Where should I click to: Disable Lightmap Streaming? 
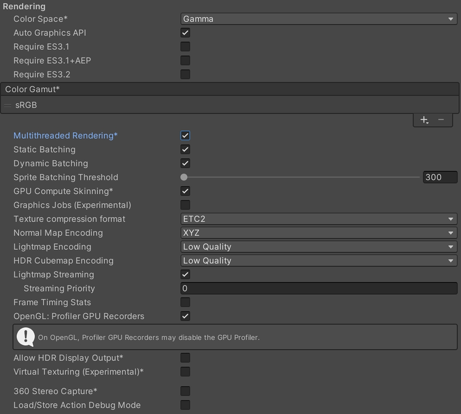coord(185,274)
